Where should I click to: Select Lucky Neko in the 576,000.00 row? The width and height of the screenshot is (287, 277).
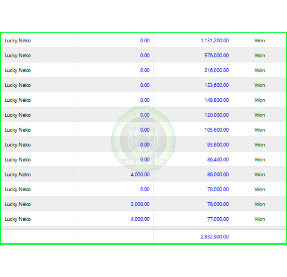click(18, 55)
